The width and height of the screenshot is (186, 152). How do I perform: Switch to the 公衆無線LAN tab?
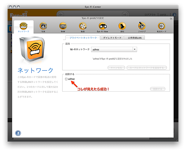click(x=135, y=38)
